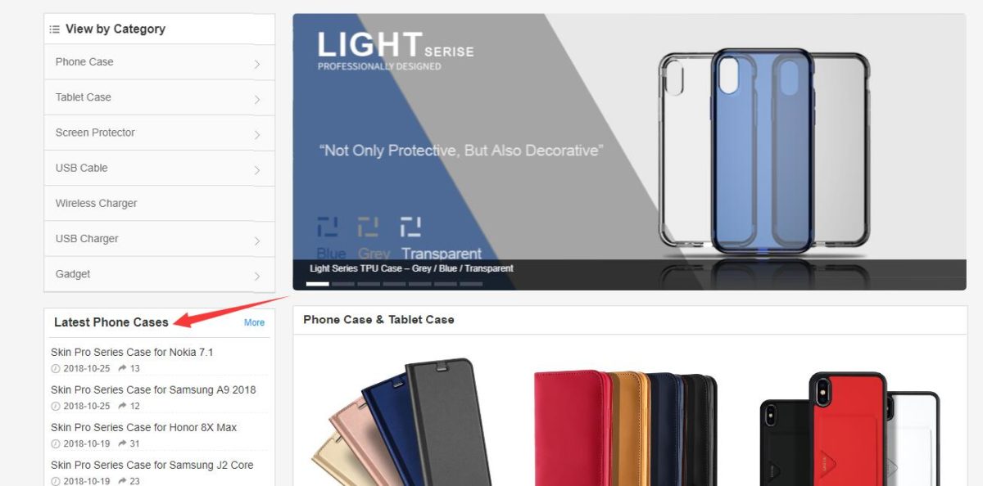Select the Grey color option icon

click(x=368, y=227)
